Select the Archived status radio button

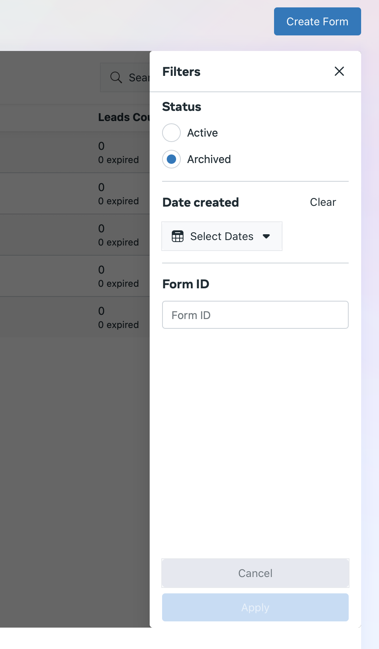[171, 159]
